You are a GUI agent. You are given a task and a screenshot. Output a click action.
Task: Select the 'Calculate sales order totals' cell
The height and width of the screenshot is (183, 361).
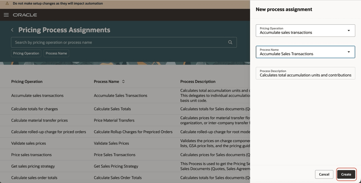(x=34, y=178)
